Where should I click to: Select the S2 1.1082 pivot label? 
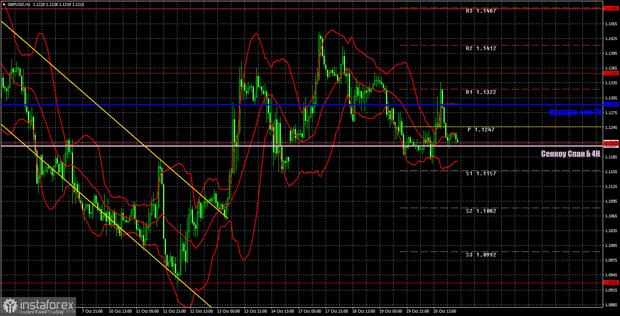[x=481, y=211]
